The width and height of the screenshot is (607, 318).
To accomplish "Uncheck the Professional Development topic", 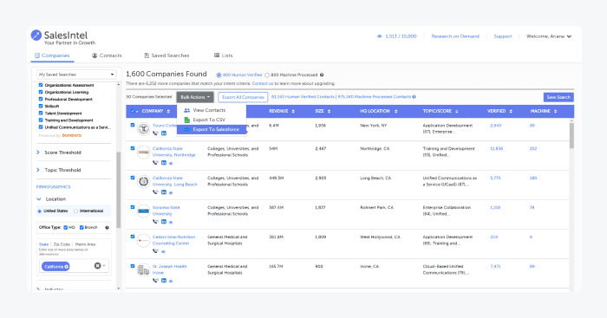I will pyautogui.click(x=41, y=99).
